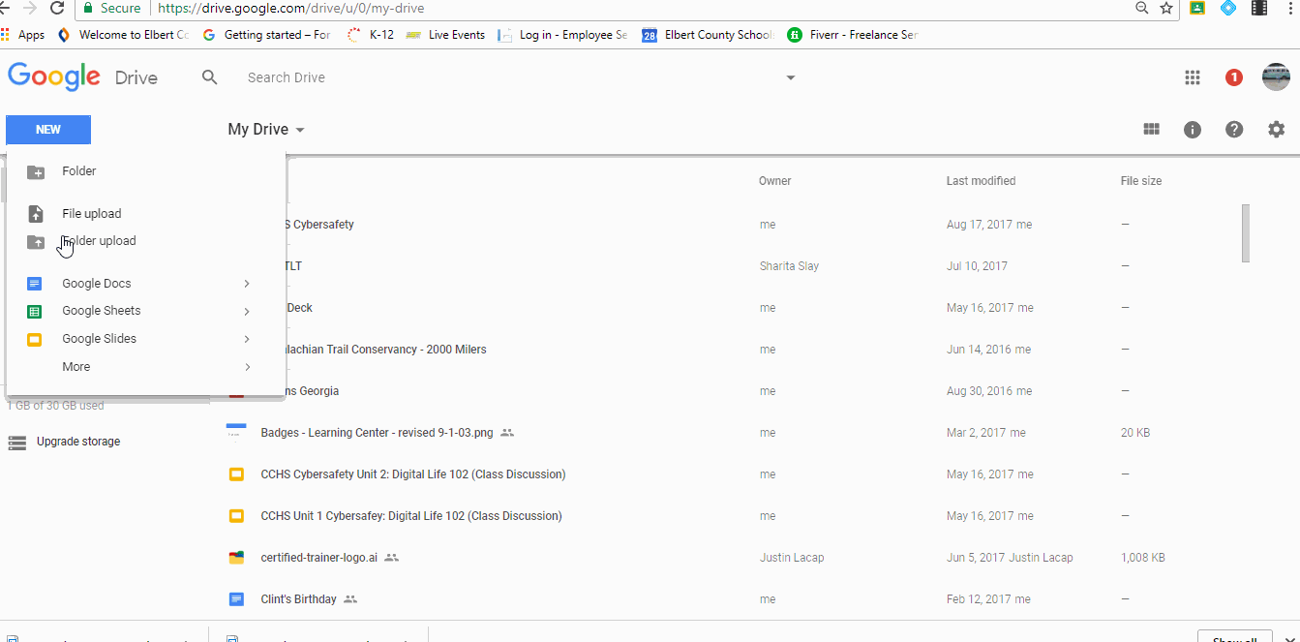
Task: Click the search magnifier icon in Drive
Action: [210, 77]
